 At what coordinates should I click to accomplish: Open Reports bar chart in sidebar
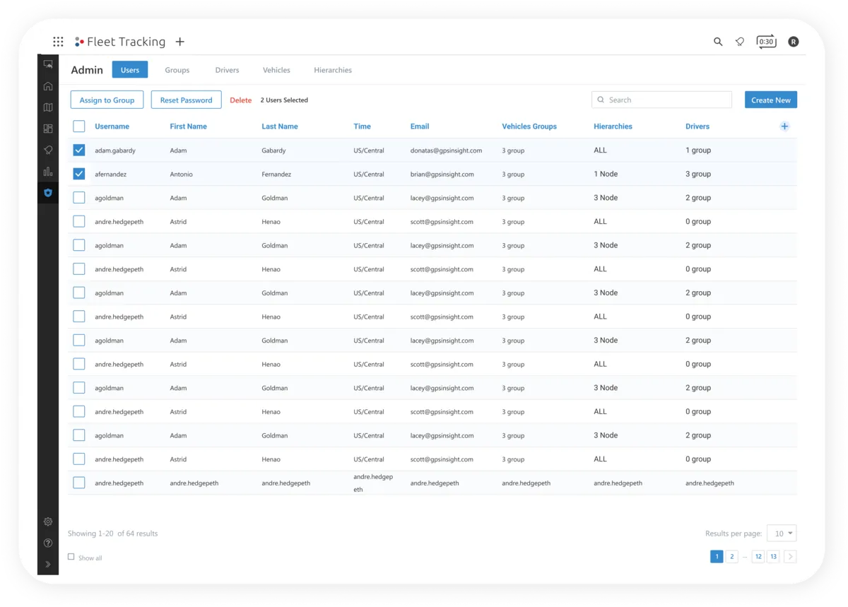pyautogui.click(x=48, y=171)
